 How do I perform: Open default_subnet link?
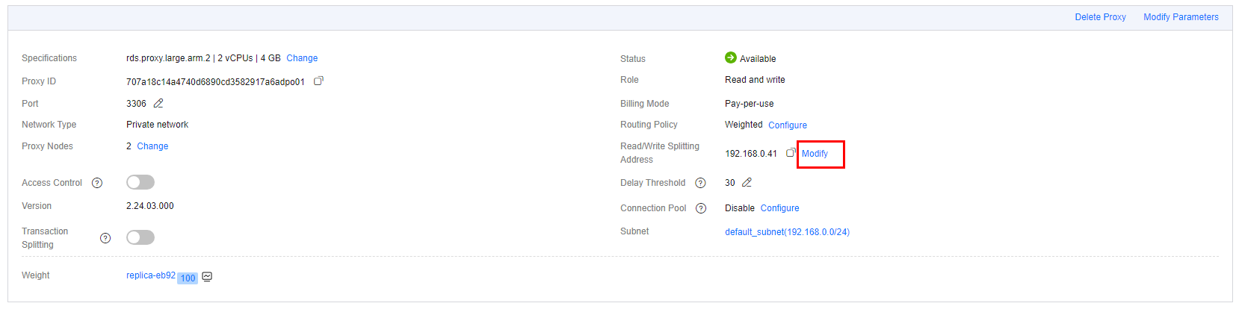point(787,232)
